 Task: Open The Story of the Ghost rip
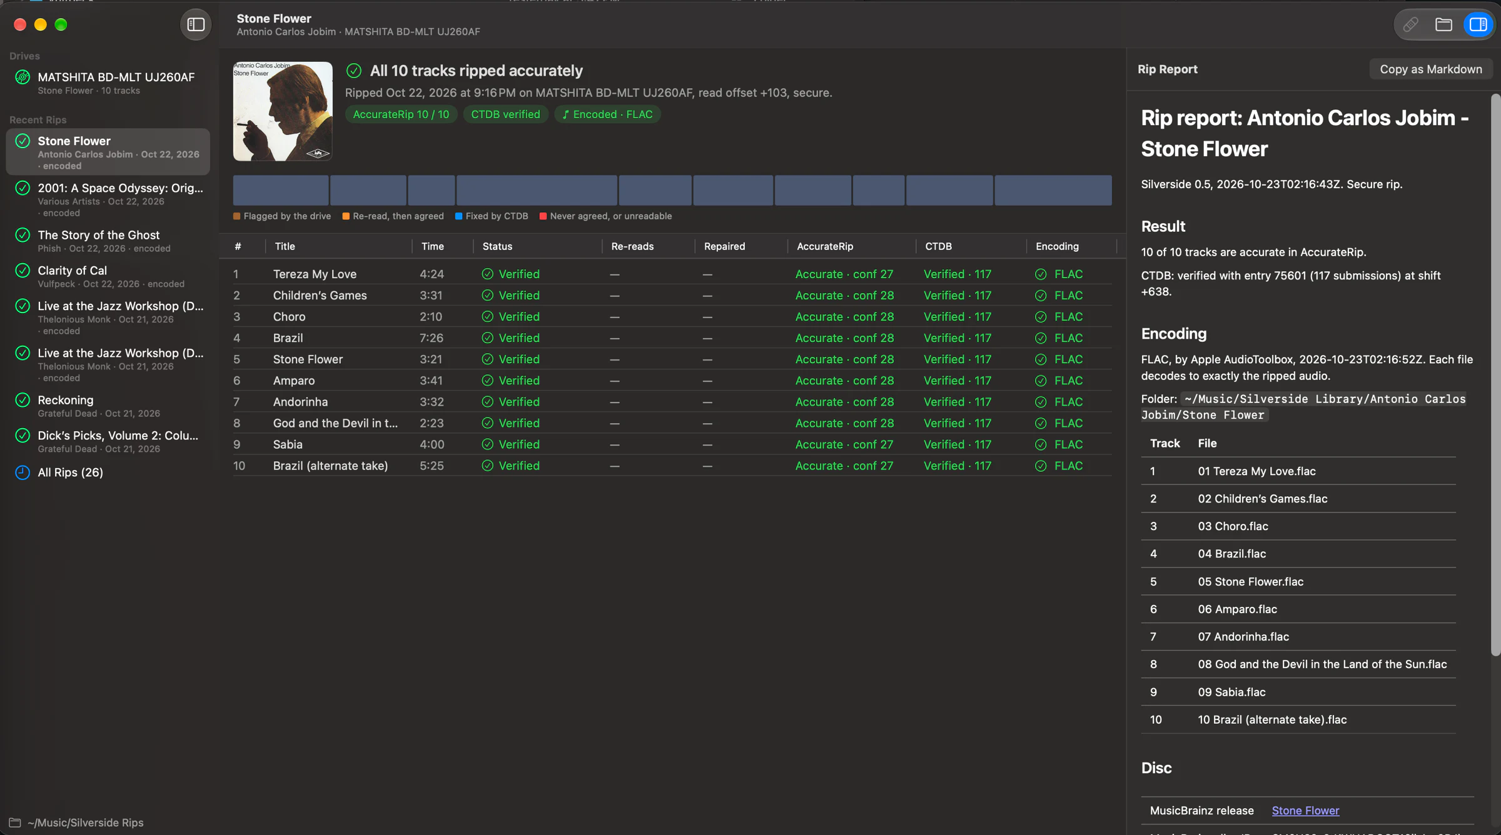[x=108, y=241]
